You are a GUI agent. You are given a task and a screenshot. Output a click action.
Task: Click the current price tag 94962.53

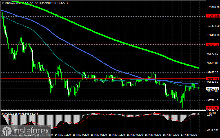click(x=212, y=89)
